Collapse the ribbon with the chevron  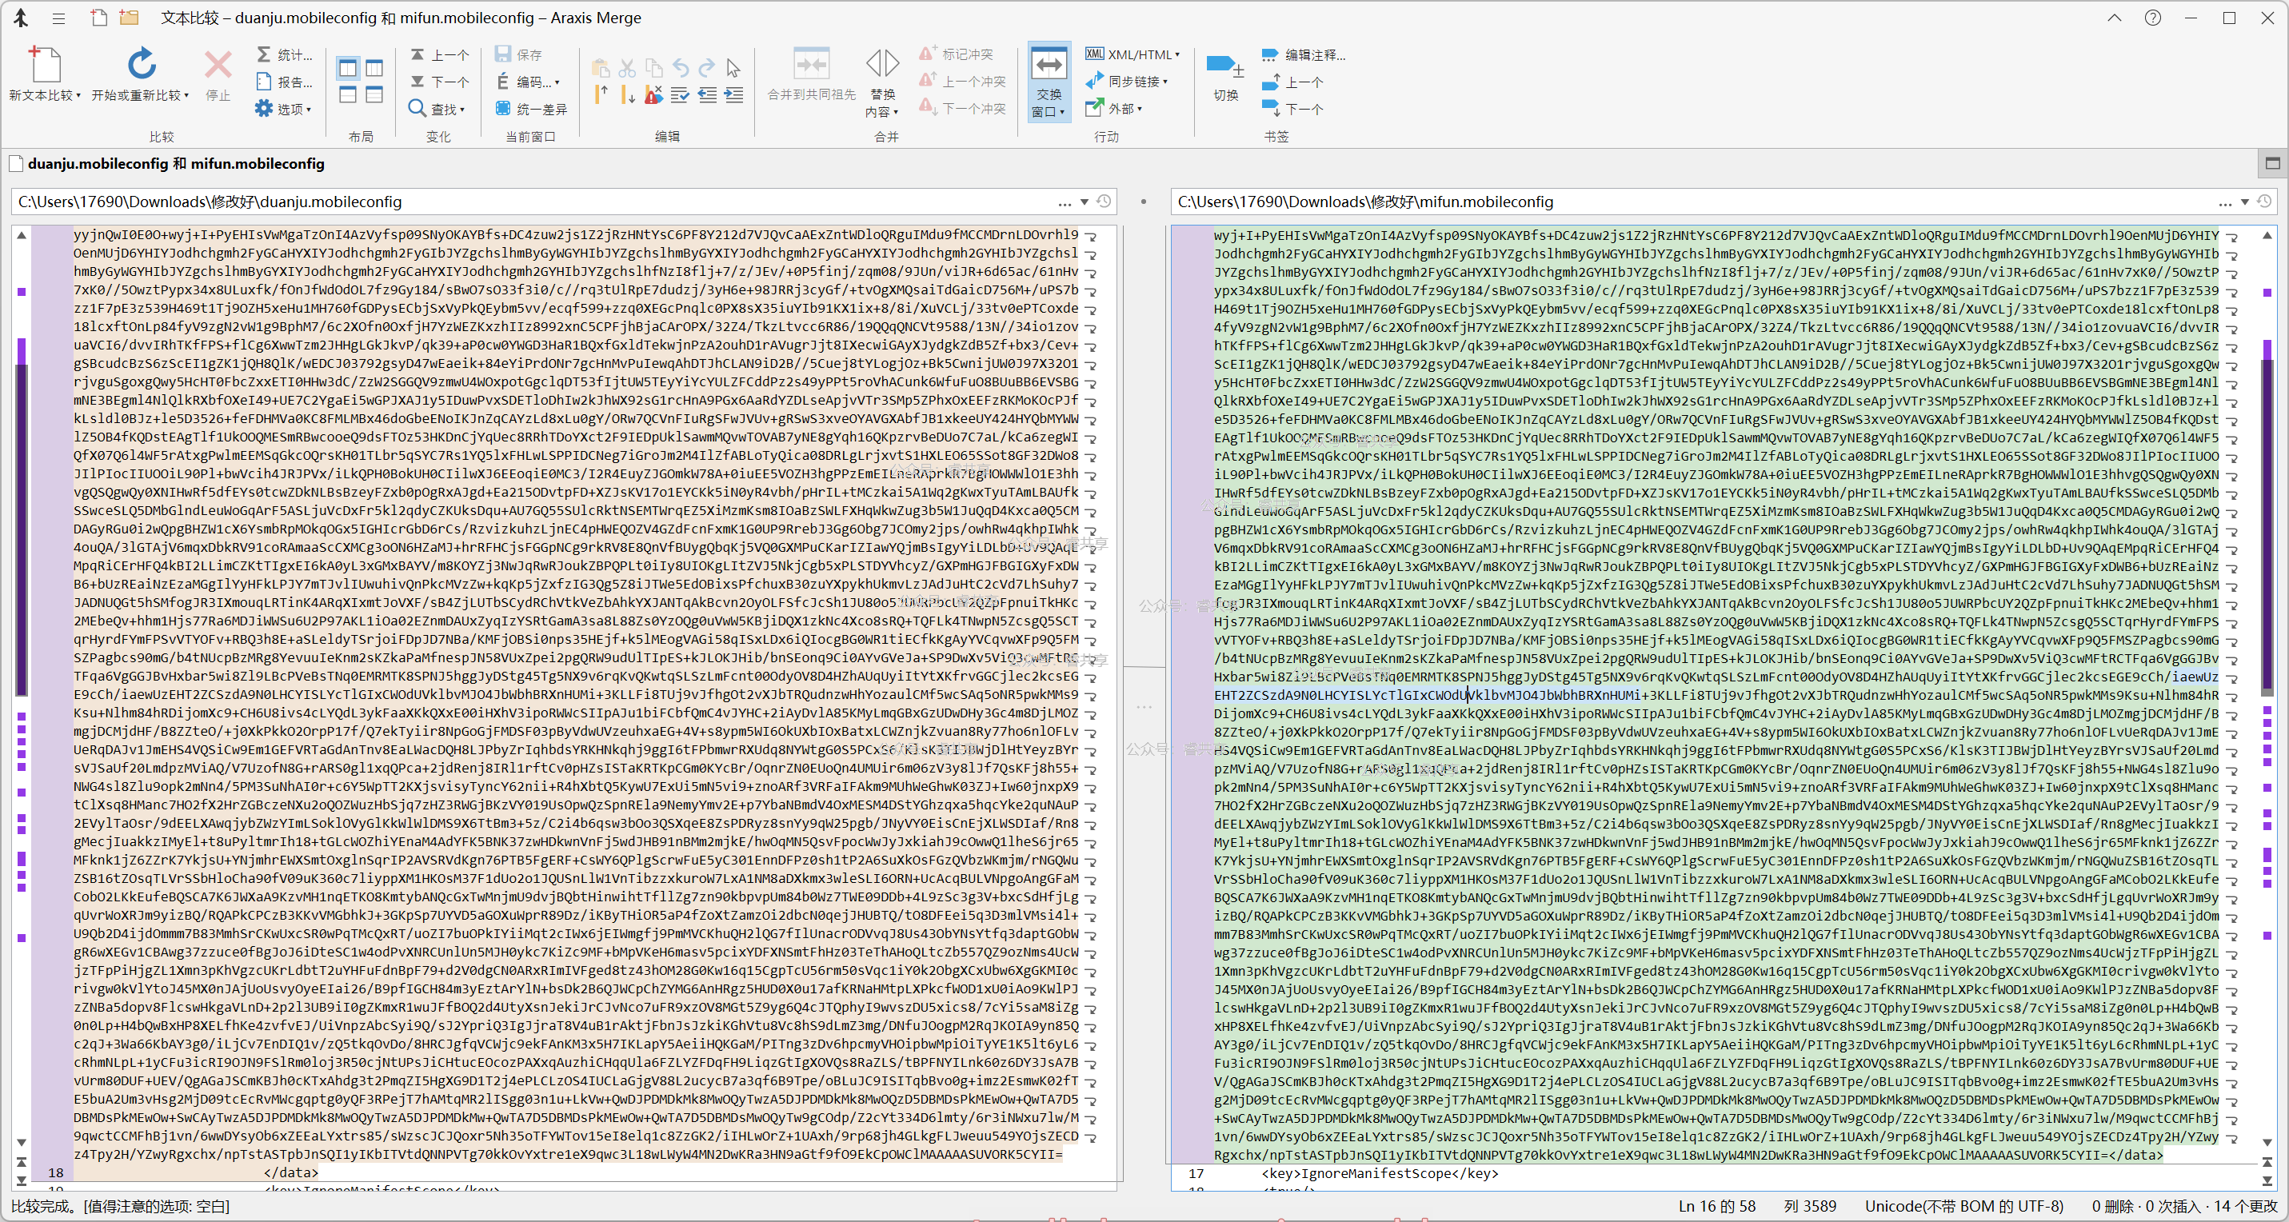[x=2115, y=18]
